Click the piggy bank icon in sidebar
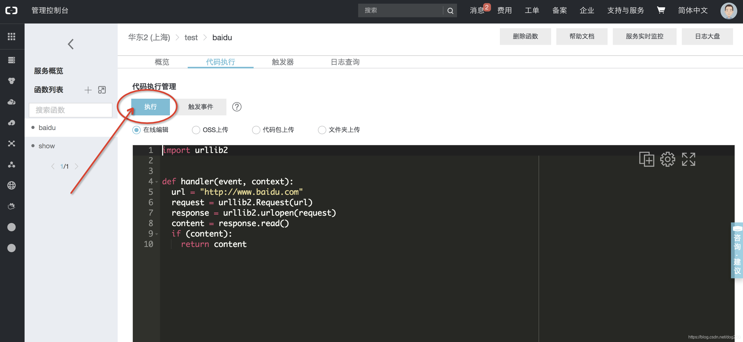This screenshot has height=342, width=743. pyautogui.click(x=12, y=206)
